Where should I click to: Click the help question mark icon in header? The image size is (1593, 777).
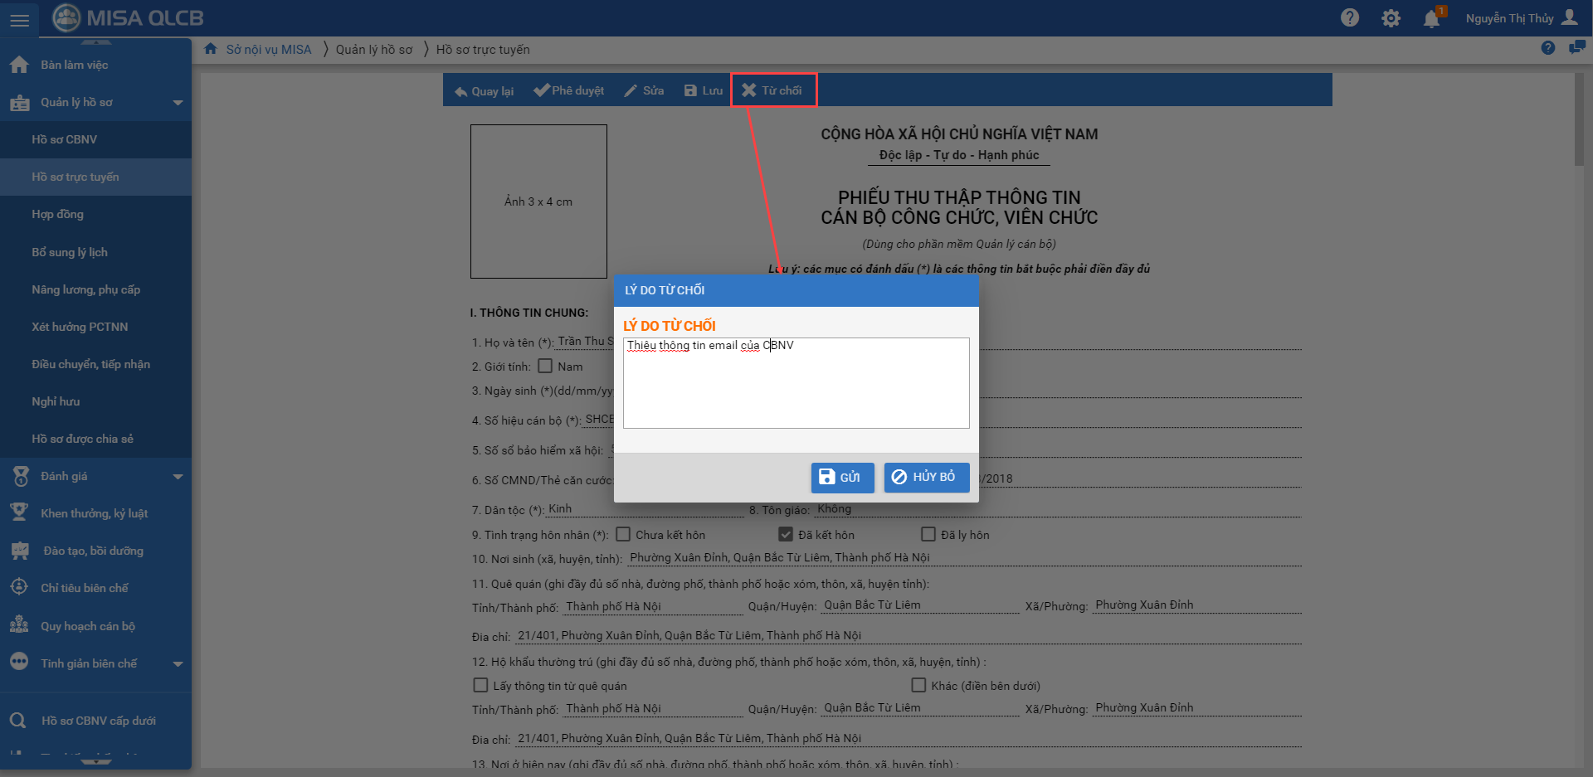(x=1350, y=18)
